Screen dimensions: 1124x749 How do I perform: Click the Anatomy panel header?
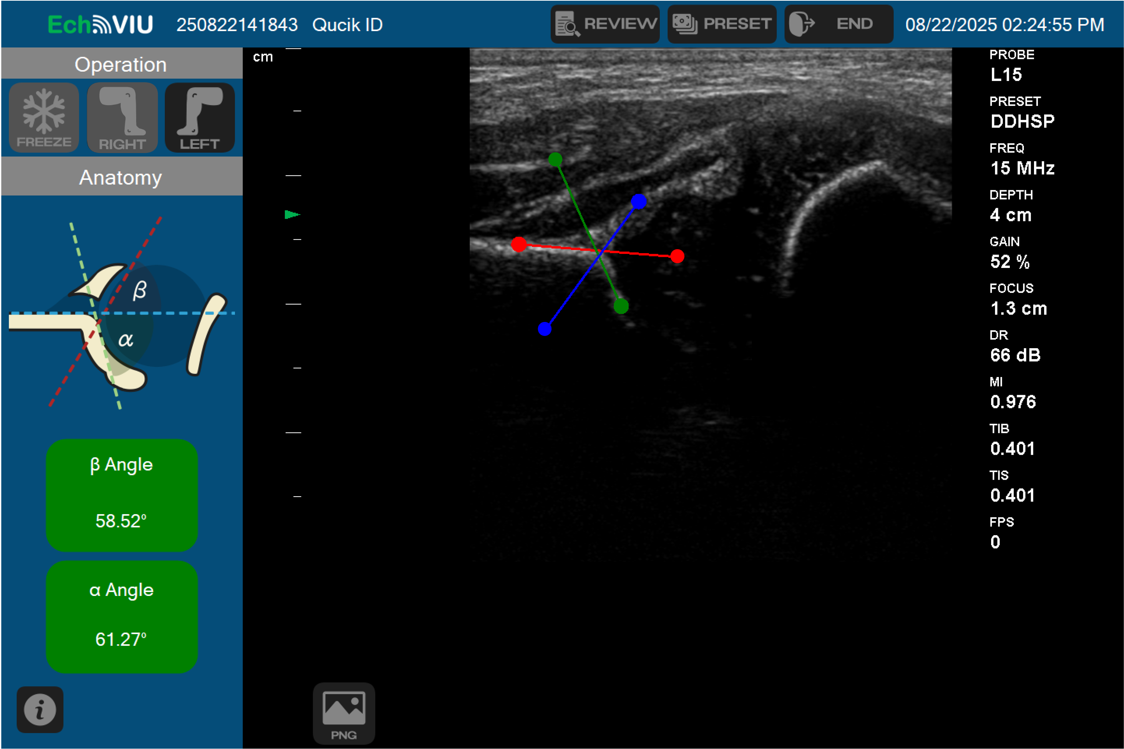pos(121,177)
